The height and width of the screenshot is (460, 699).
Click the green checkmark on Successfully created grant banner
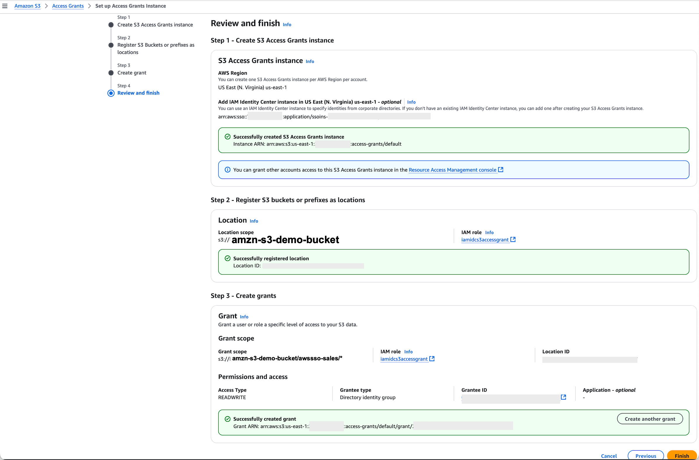(228, 419)
